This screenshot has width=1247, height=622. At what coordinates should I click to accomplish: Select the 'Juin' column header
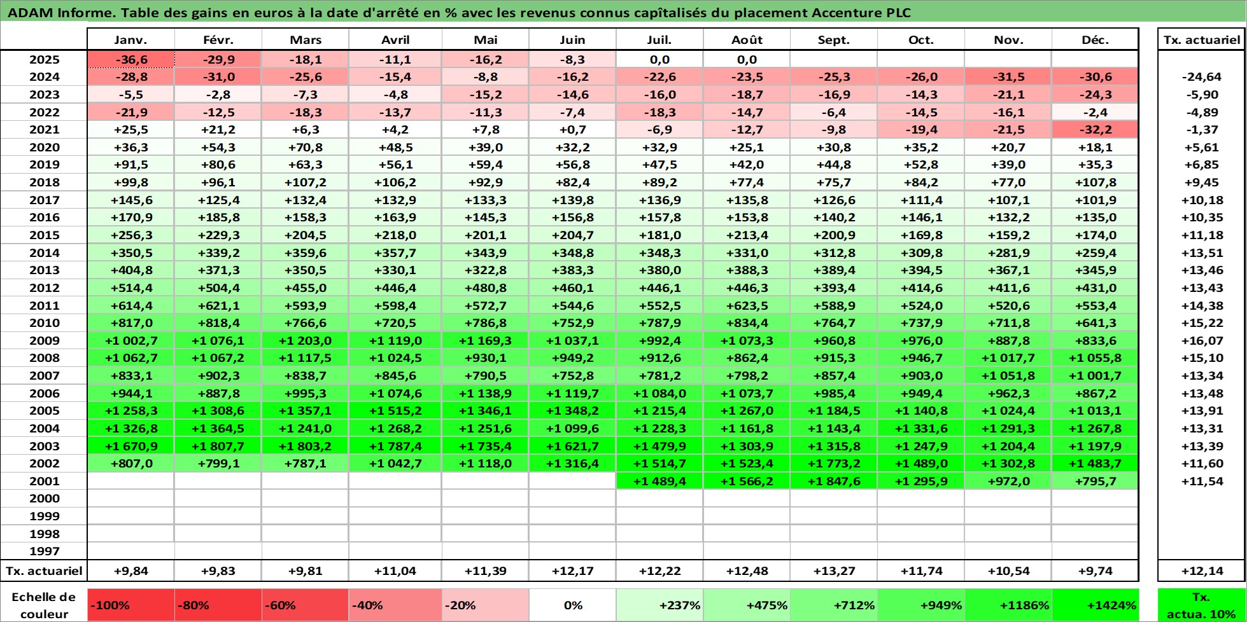coord(572,39)
